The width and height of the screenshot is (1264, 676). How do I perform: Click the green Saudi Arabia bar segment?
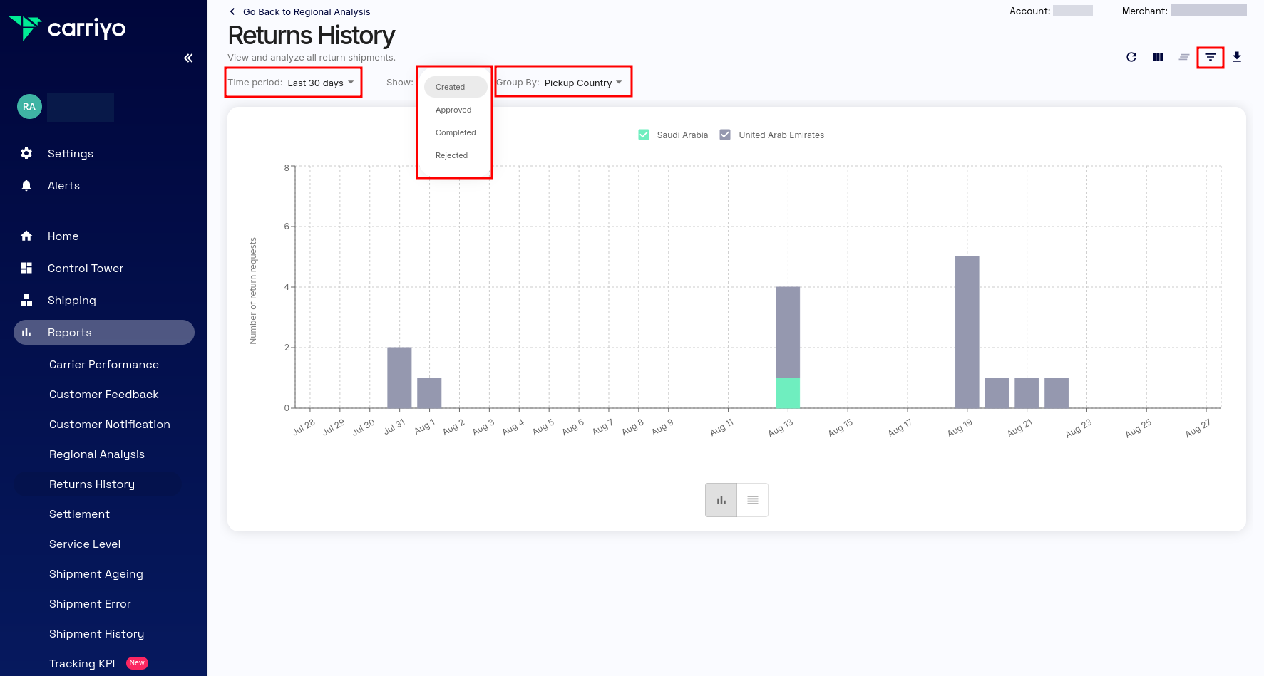[787, 393]
